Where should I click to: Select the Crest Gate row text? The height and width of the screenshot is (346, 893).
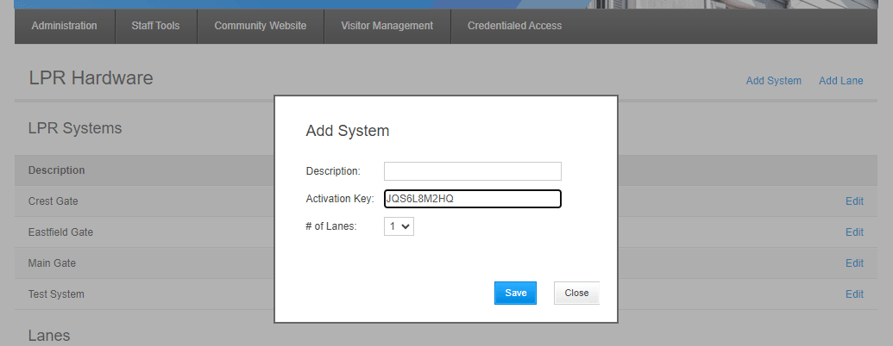pos(53,201)
